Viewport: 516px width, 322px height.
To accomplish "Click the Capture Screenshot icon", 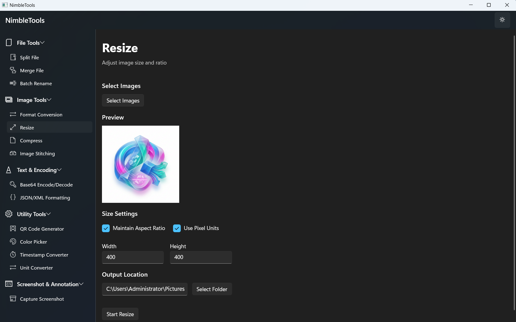I will click(x=13, y=299).
